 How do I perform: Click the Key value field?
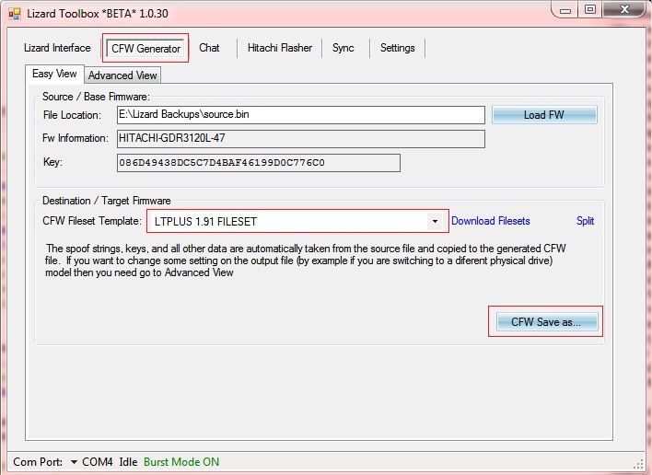(x=258, y=163)
